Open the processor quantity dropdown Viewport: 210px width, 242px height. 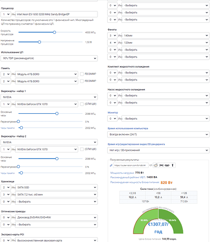pos(6,14)
